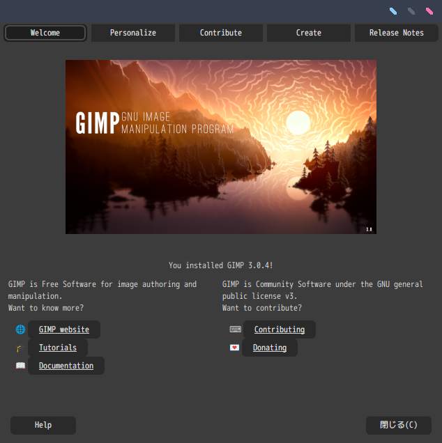Switch to the Create tab
442x443 pixels.
point(309,33)
